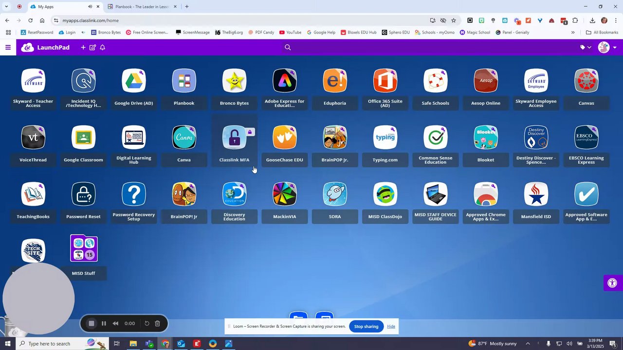Image resolution: width=623 pixels, height=350 pixels.
Task: Launch EBSCO Learning Express app
Action: coord(586,138)
